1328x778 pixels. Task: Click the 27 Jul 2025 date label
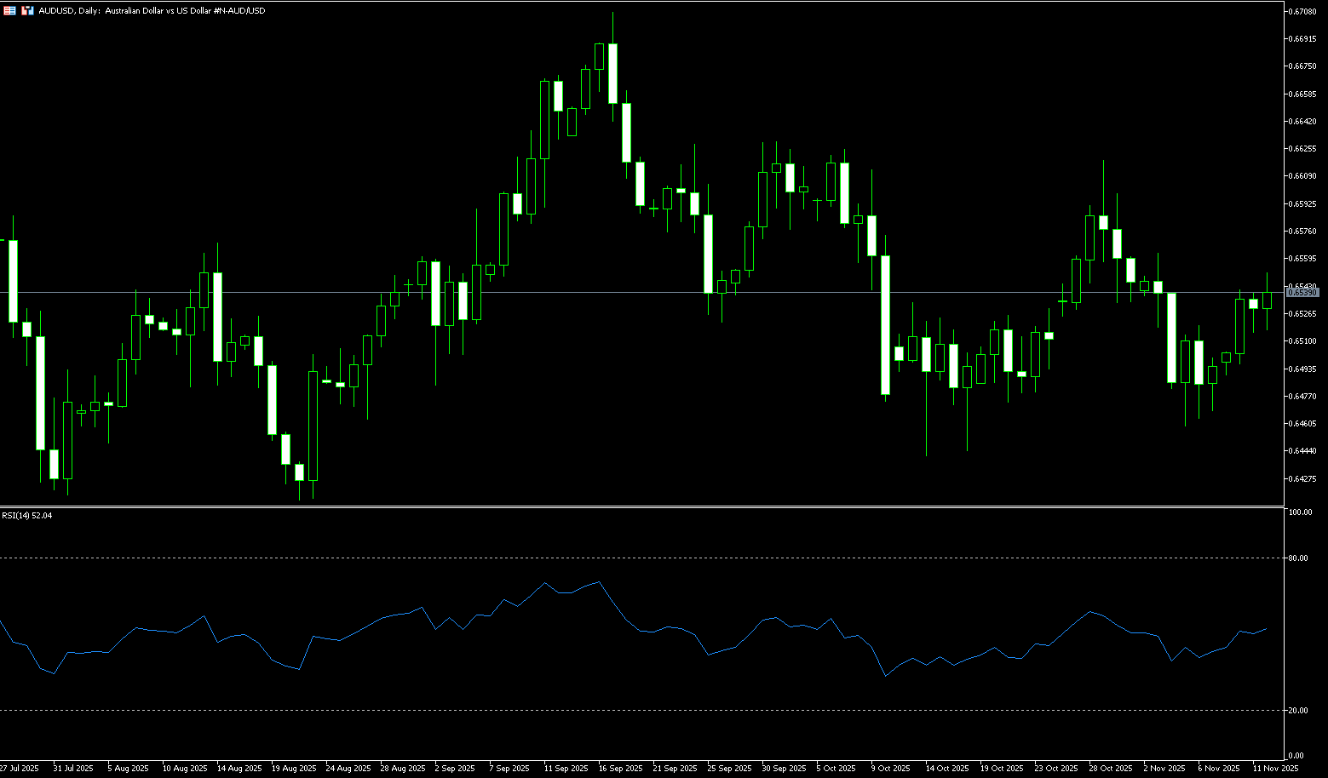tap(19, 768)
